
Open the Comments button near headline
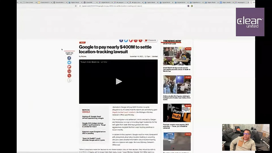(x=151, y=40)
